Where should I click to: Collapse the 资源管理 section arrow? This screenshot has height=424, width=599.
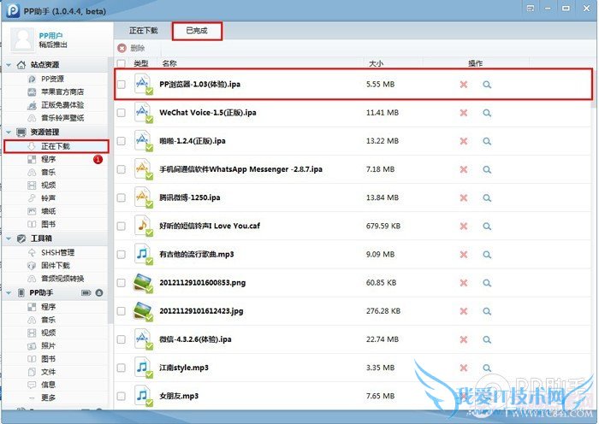tap(9, 132)
